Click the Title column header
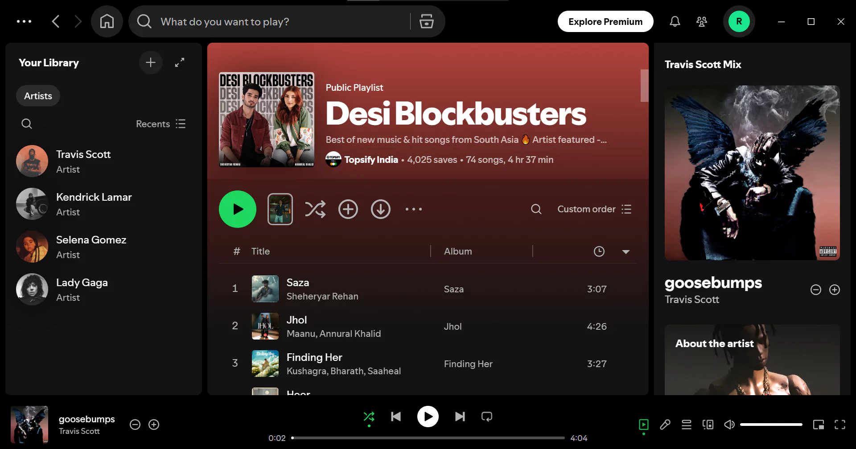Screen dimensions: 856x449 260,251
